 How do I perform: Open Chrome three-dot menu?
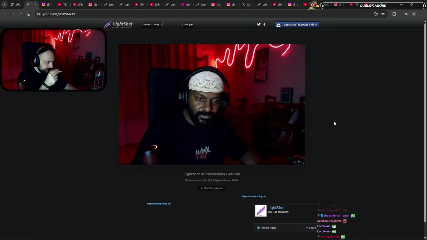click(422, 14)
